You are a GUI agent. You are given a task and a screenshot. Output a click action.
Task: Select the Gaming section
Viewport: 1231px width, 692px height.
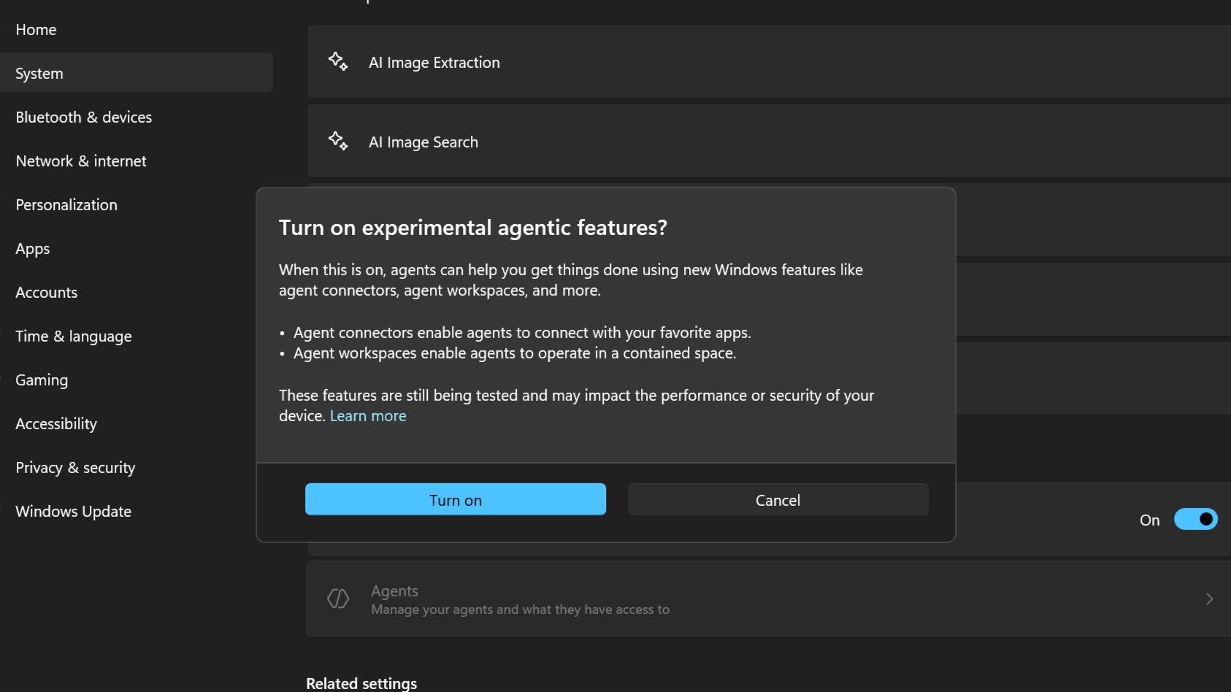tap(41, 380)
